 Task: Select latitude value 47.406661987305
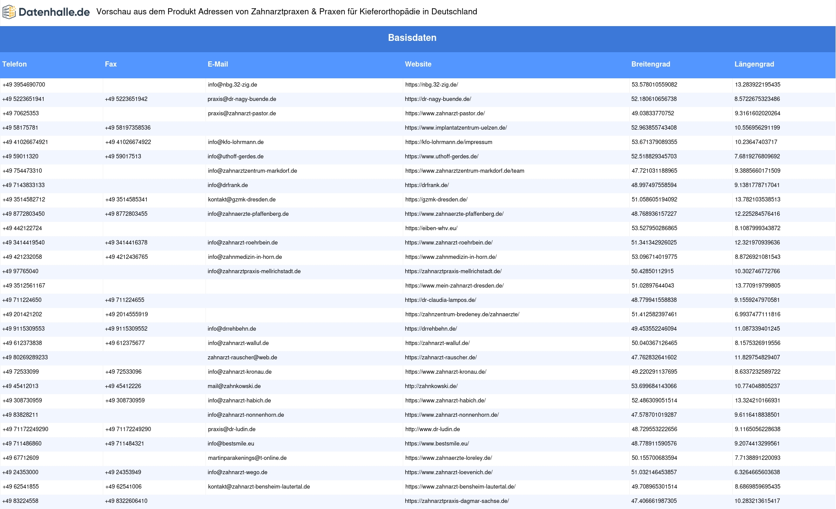tap(654, 501)
